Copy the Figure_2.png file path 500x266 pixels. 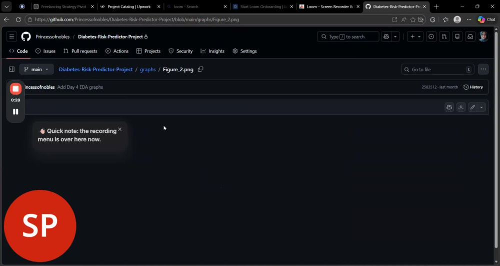click(x=200, y=69)
